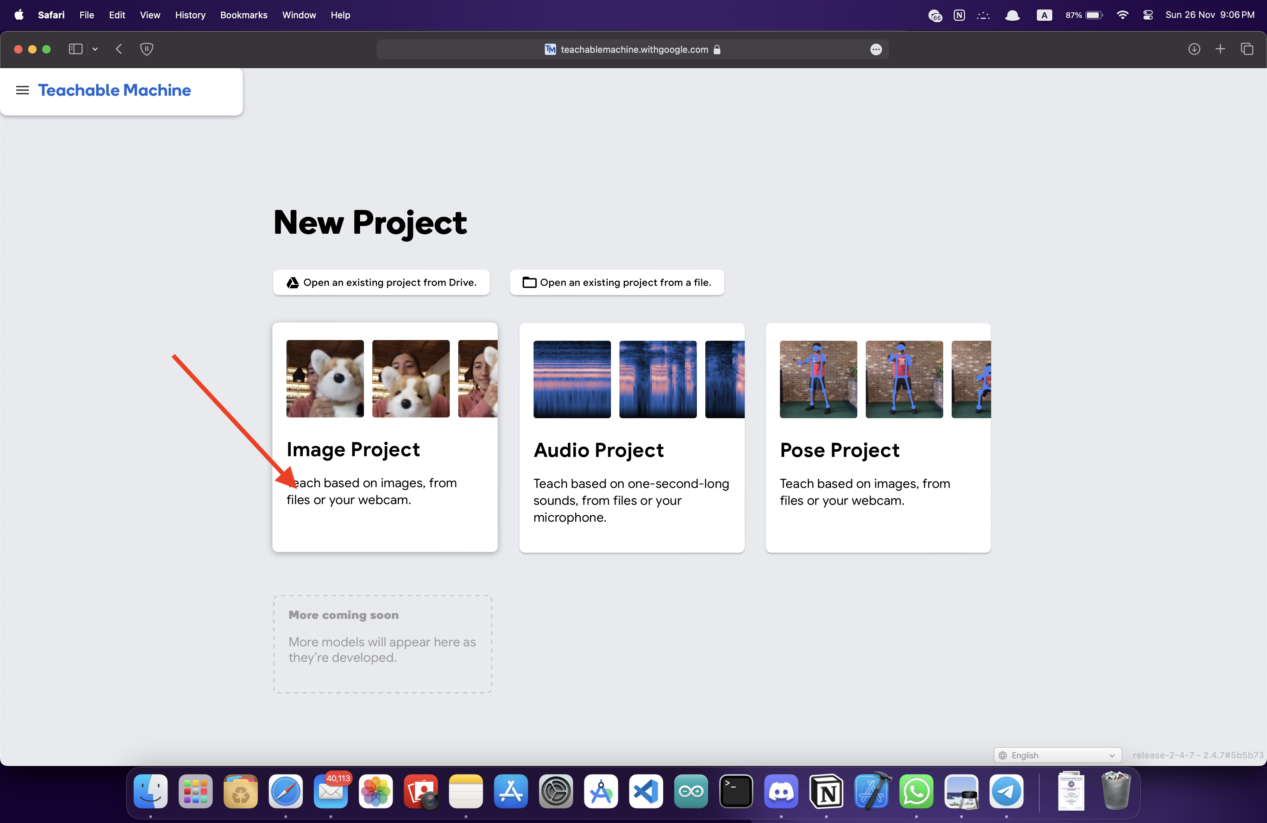Open the address bar's more options ellipsis
1267x823 pixels.
coord(876,50)
